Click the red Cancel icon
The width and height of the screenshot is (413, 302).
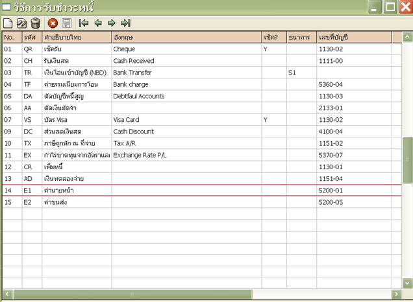pos(53,23)
